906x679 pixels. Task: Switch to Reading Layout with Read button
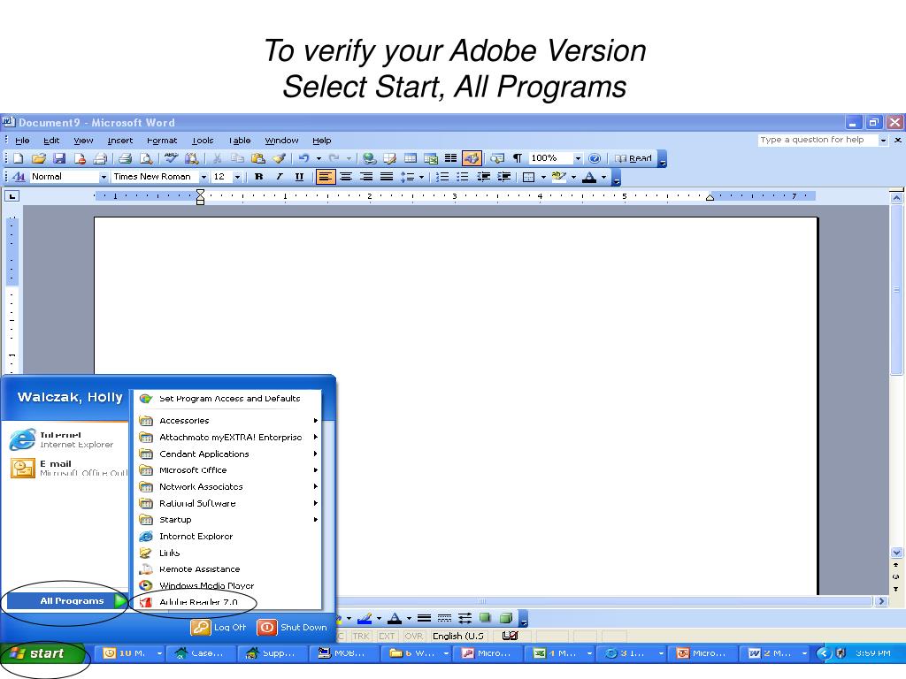click(x=633, y=158)
